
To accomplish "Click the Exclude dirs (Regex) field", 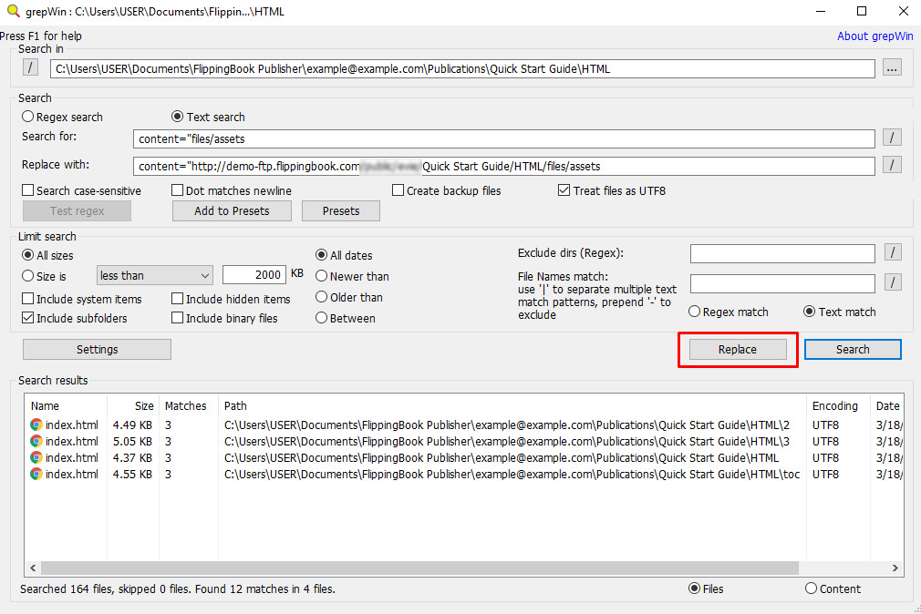I will click(x=782, y=253).
